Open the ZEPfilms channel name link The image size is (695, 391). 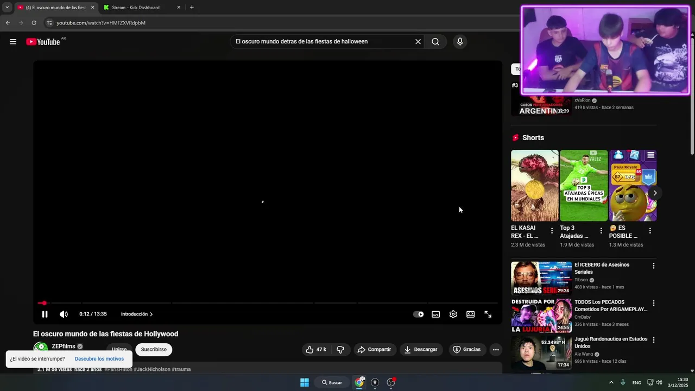coord(64,346)
